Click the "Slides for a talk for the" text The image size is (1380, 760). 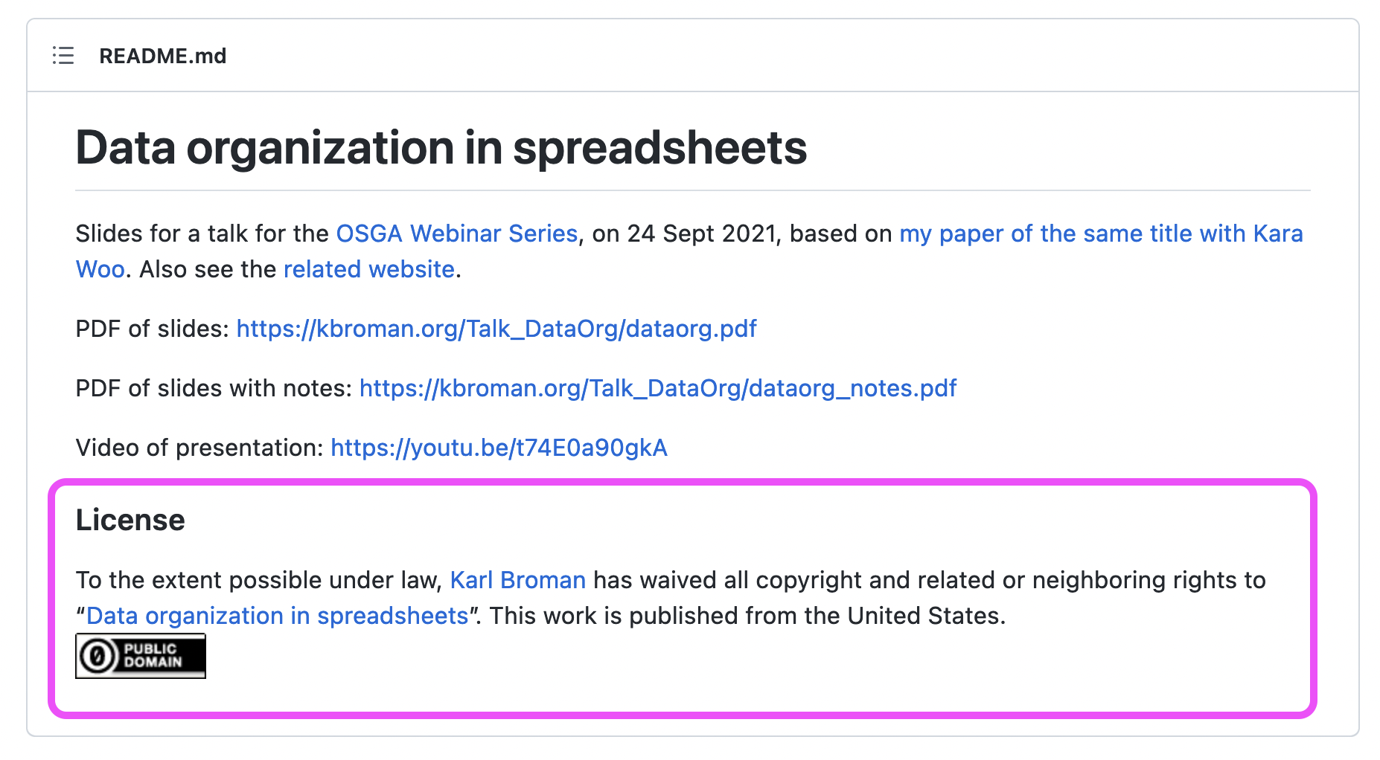pyautogui.click(x=202, y=234)
